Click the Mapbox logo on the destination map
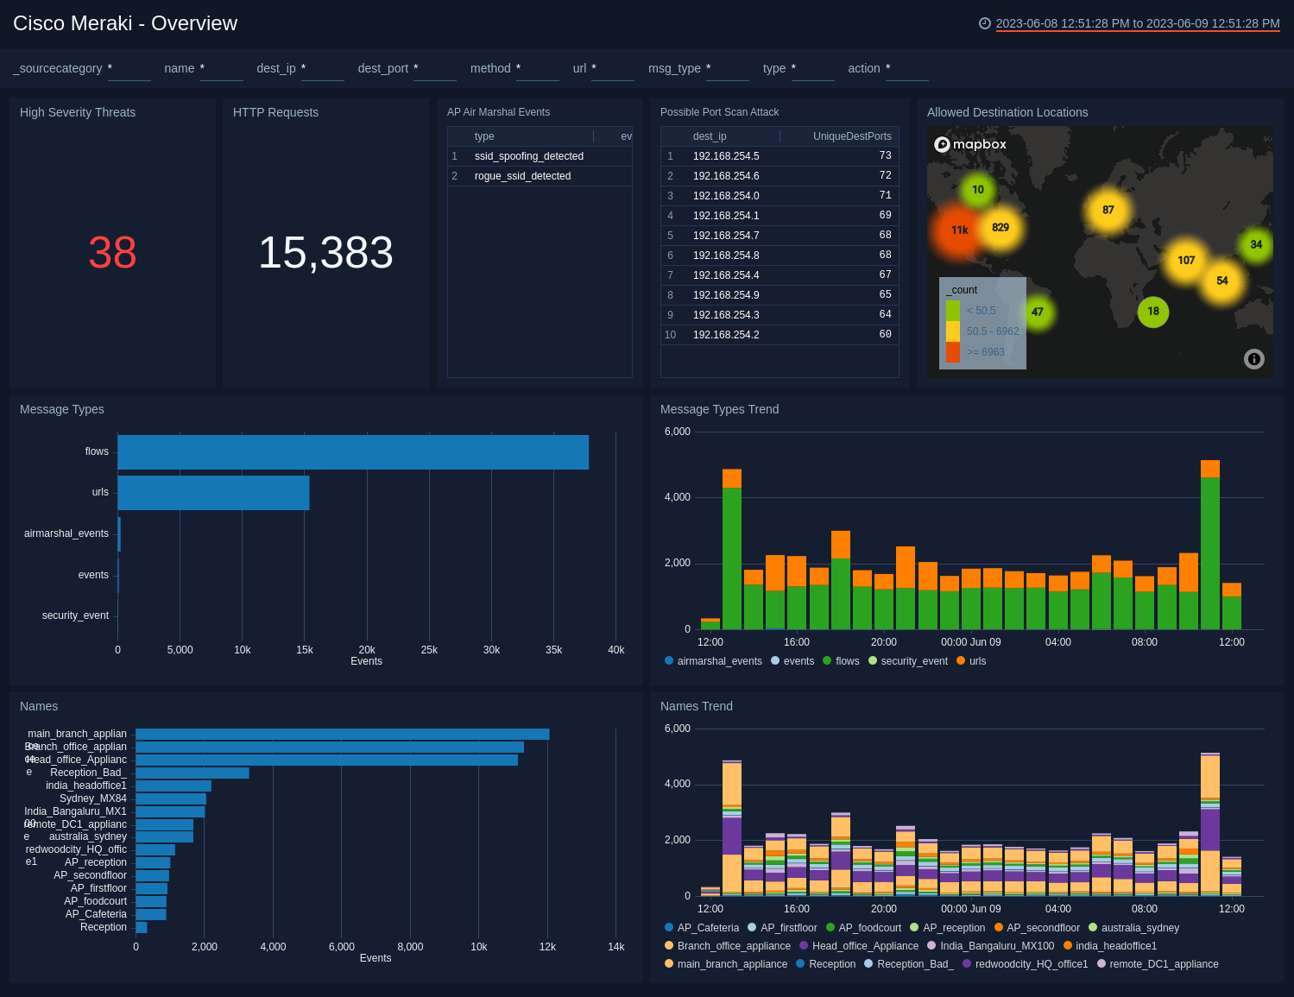Screen dimensions: 1294x997 pos(970,144)
